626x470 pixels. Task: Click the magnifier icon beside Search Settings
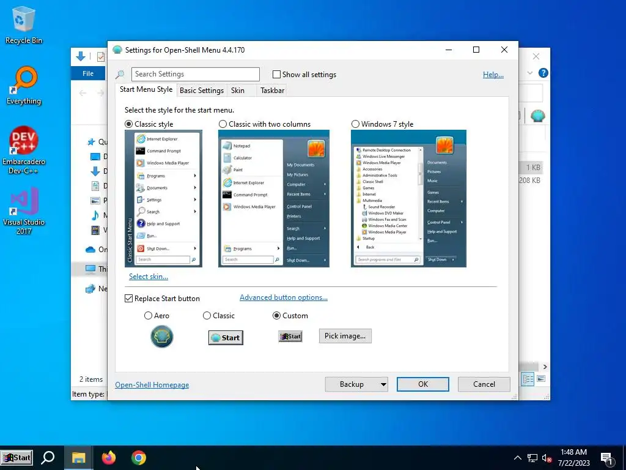120,74
